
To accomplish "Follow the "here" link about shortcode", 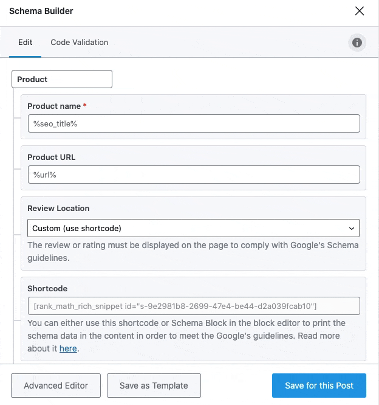I will click(68, 348).
